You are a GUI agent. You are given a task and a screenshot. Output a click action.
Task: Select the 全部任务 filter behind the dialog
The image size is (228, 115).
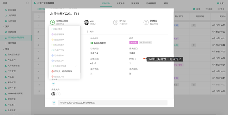pyautogui.click(x=41, y=9)
